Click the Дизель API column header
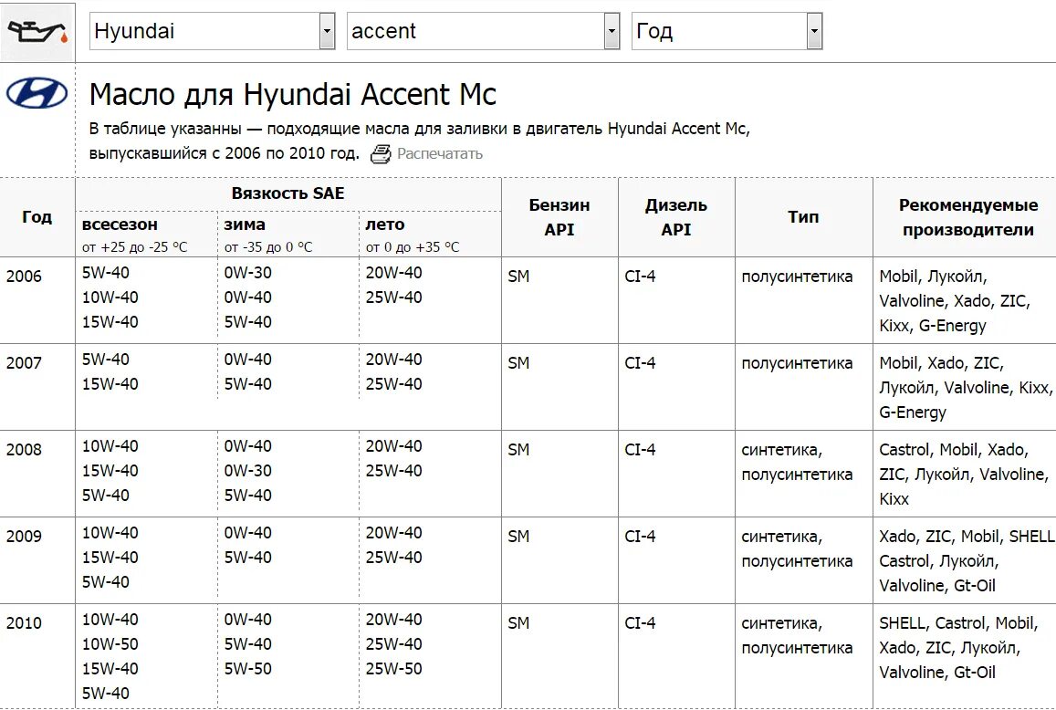The height and width of the screenshot is (710, 1056). (x=676, y=217)
